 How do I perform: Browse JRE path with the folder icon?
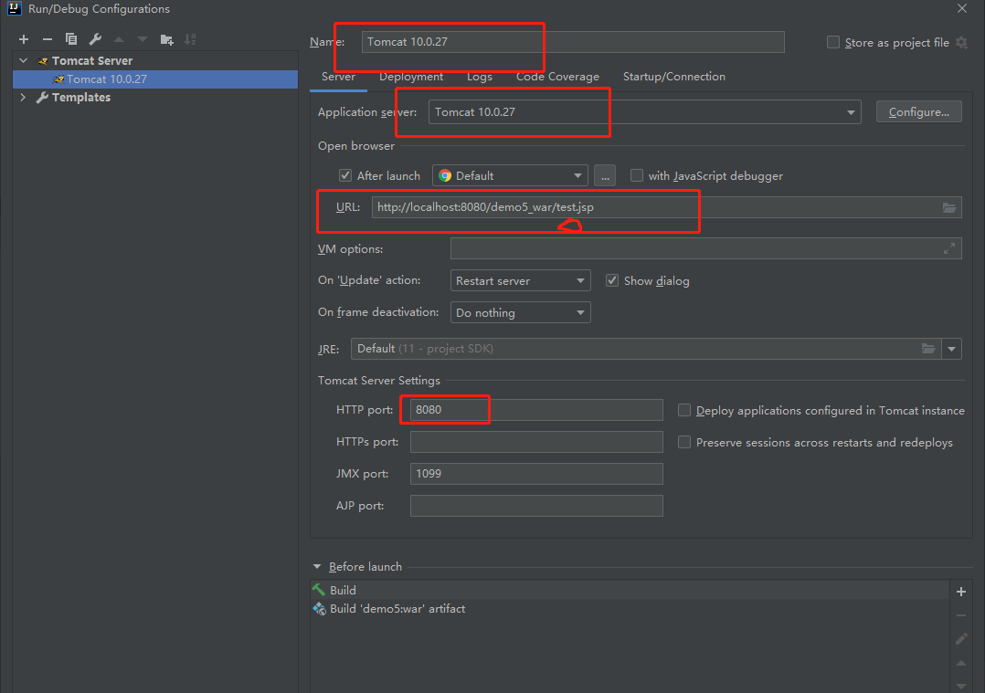(927, 349)
